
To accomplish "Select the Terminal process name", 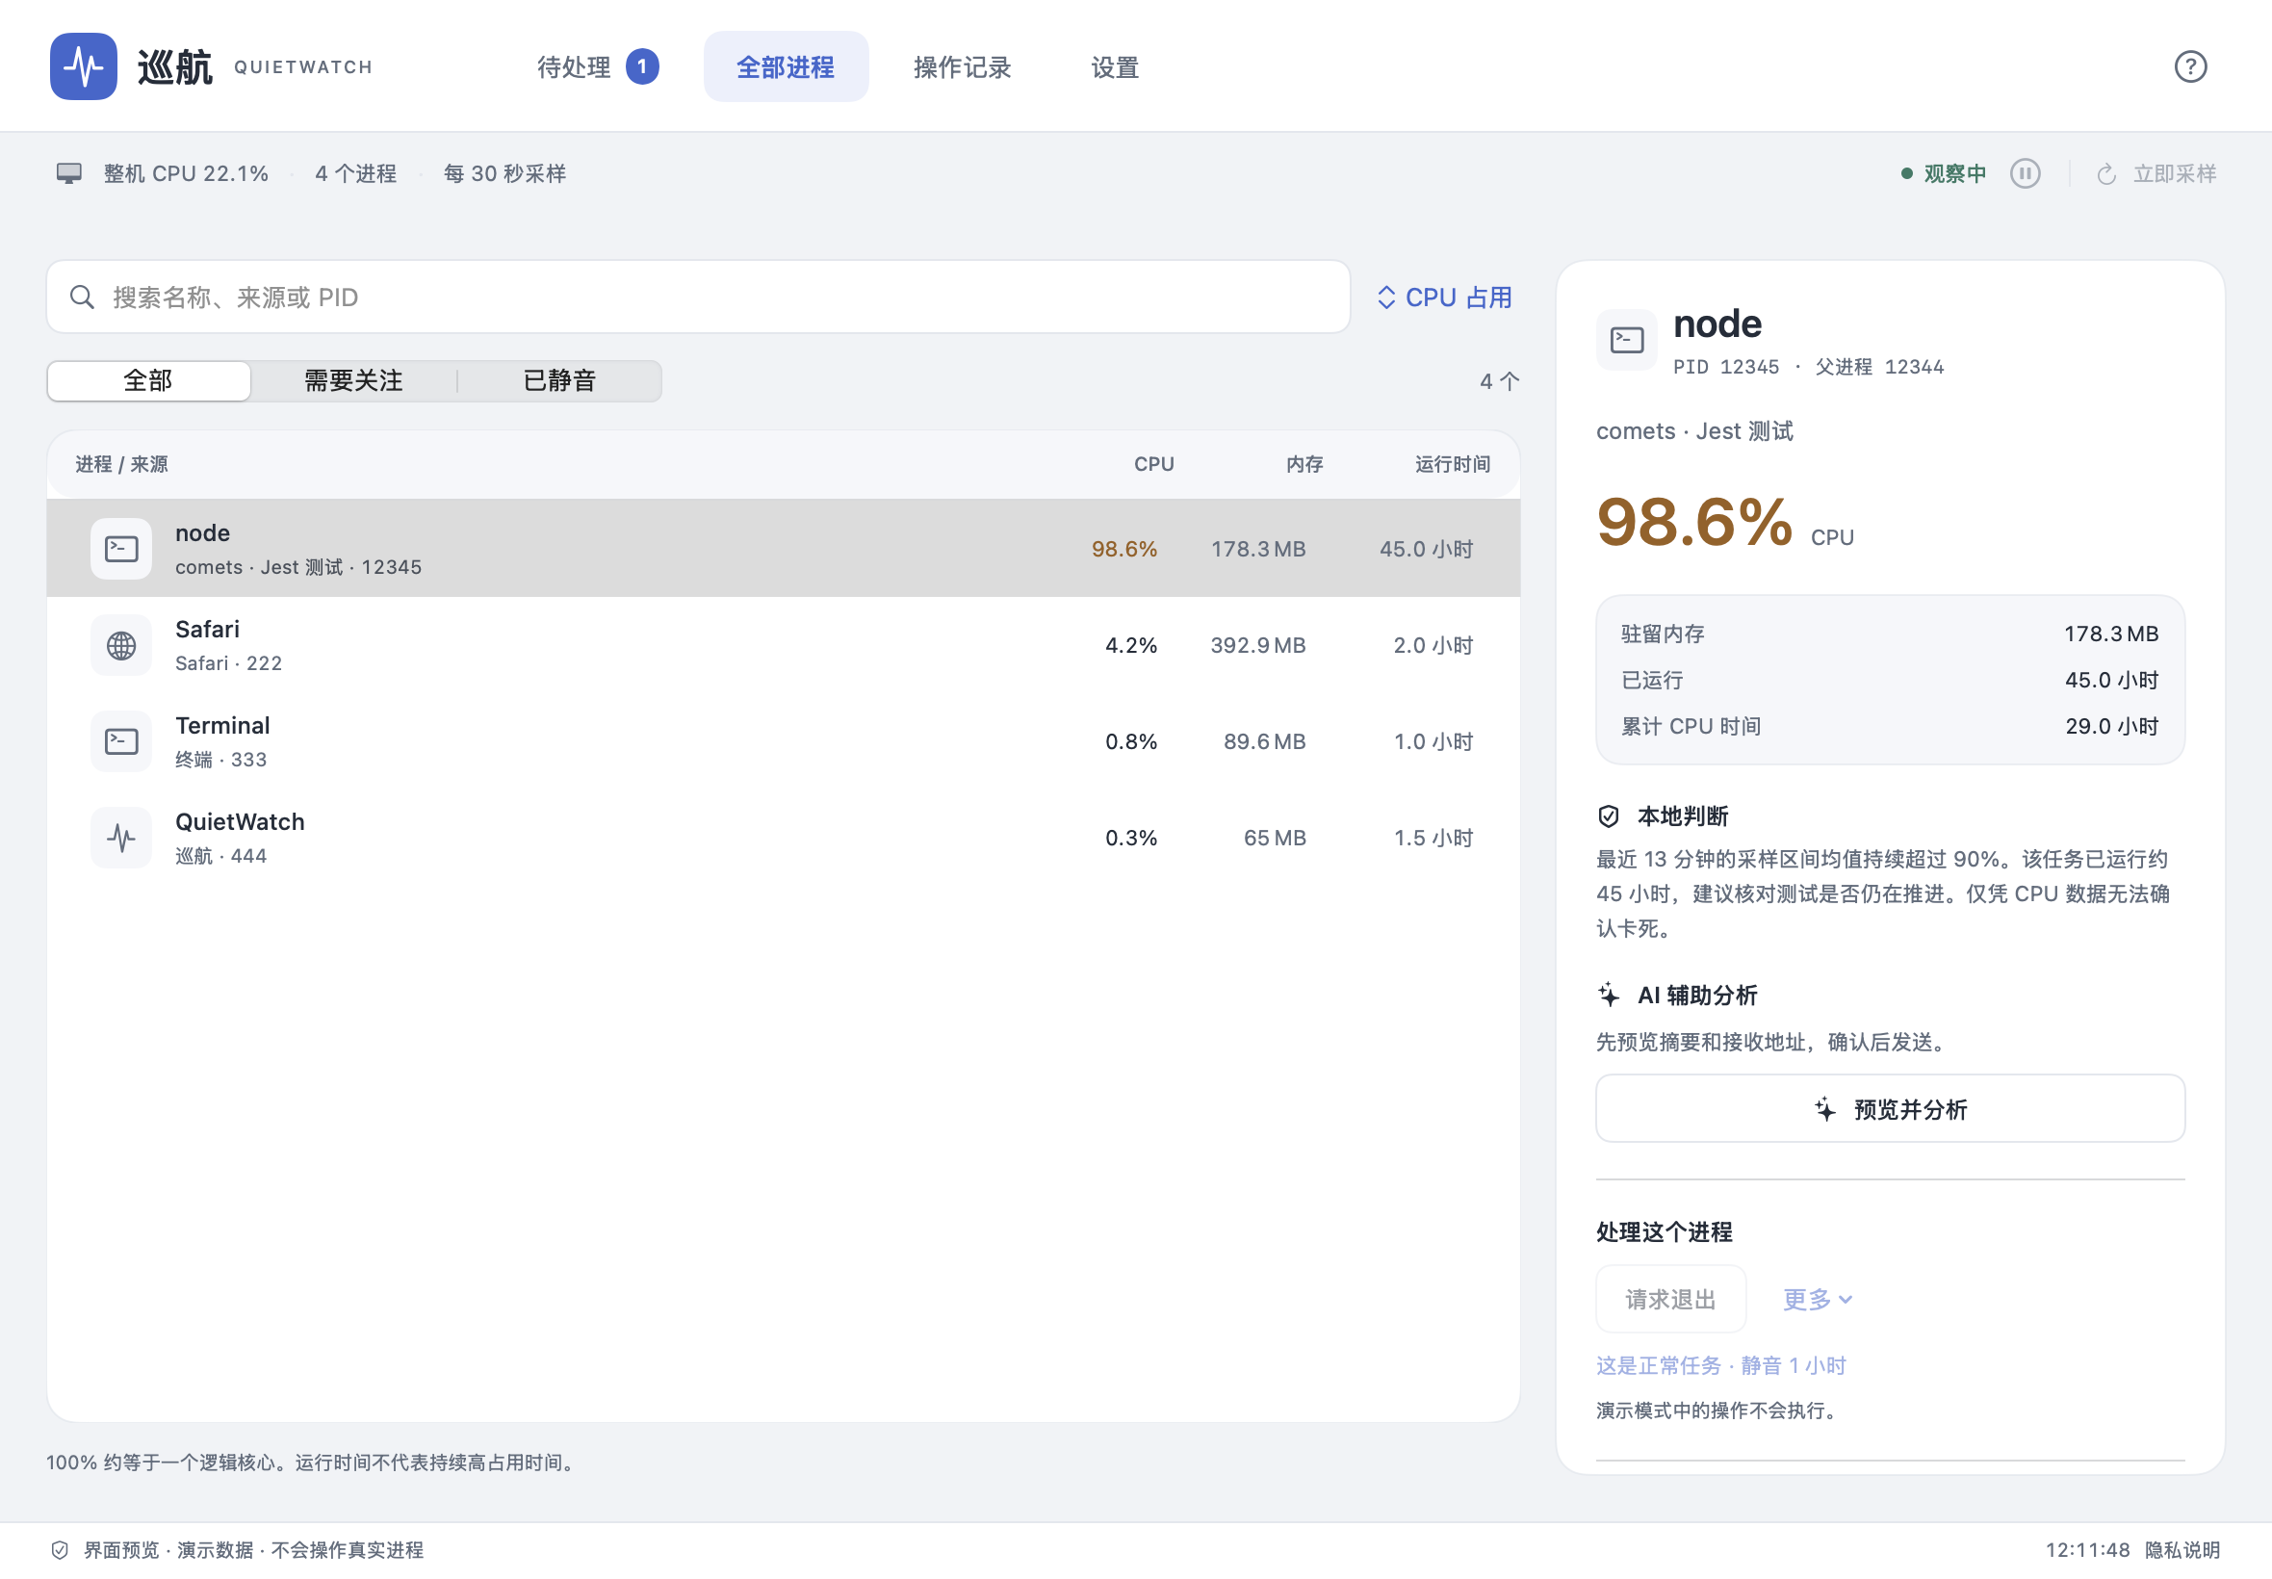I will (x=222, y=725).
